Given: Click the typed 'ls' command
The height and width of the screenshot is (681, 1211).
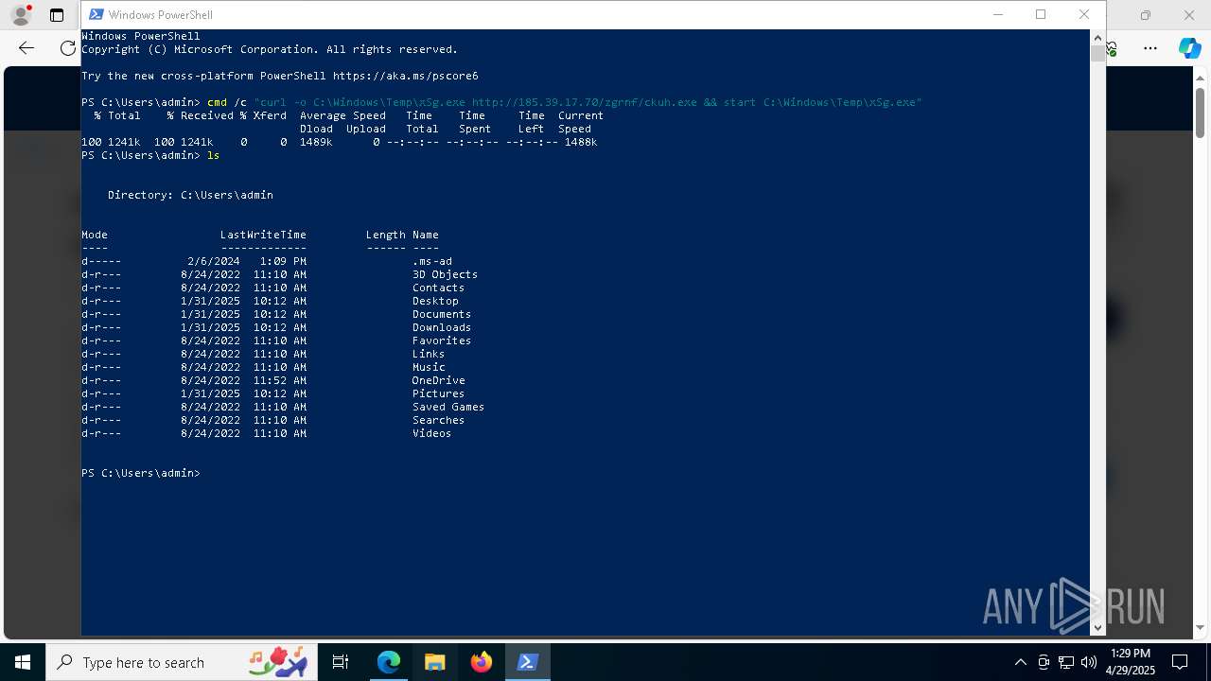Looking at the screenshot, I should click(213, 155).
